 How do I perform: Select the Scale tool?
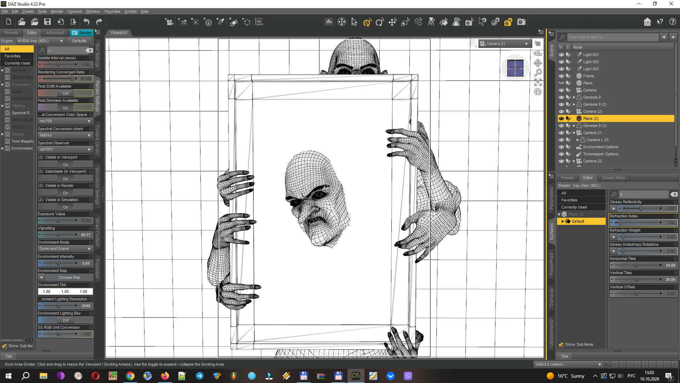pyautogui.click(x=405, y=22)
